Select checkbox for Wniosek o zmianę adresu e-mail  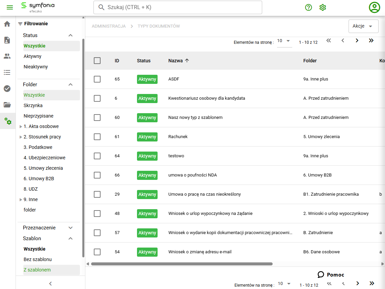(97, 252)
